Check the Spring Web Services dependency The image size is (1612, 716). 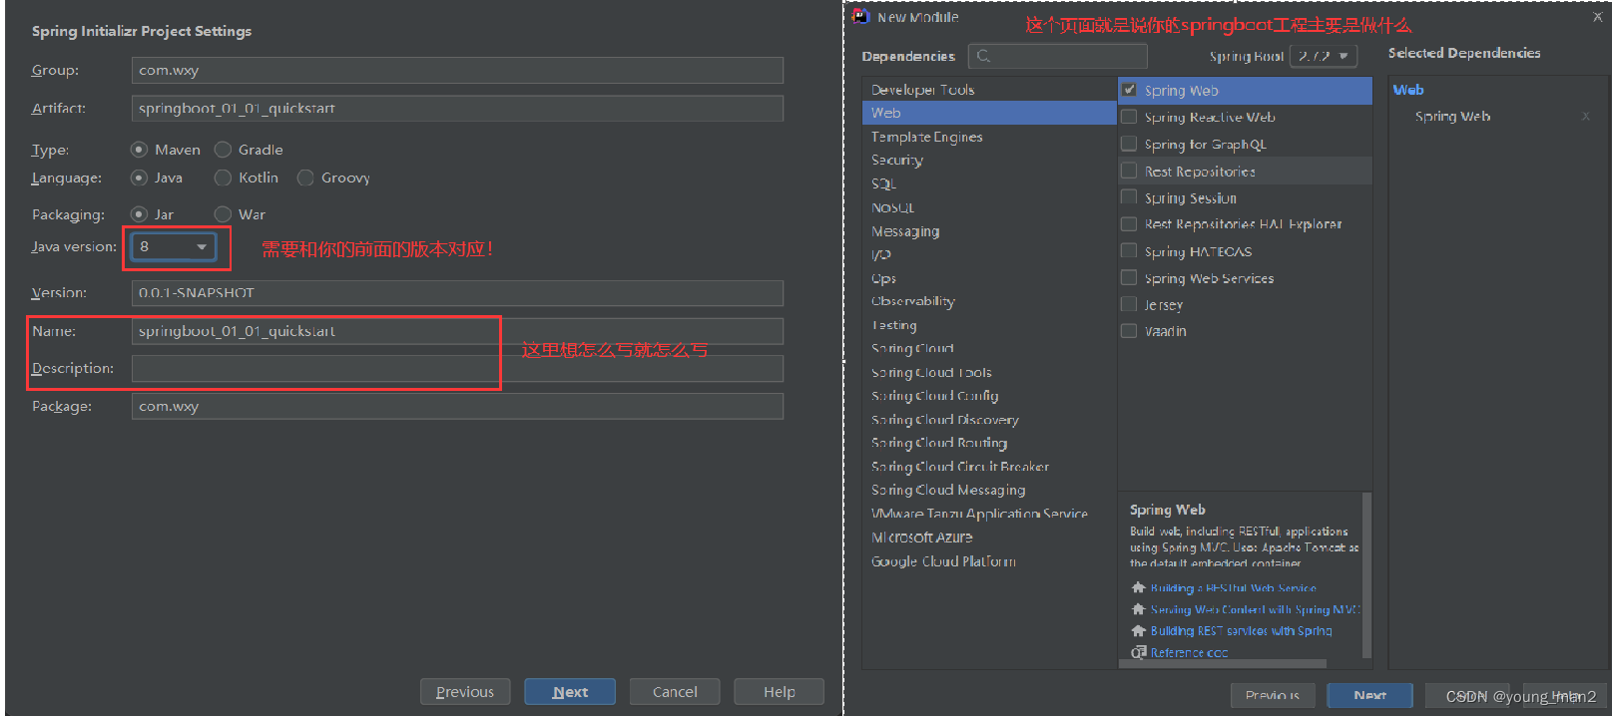point(1129,277)
